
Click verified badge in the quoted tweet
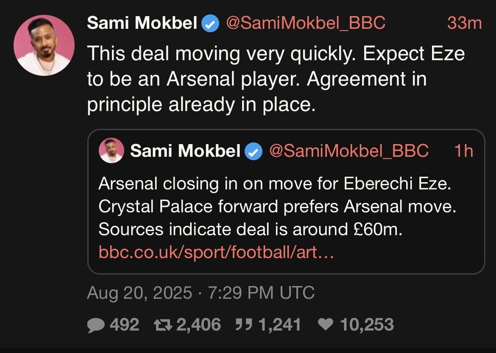254,151
